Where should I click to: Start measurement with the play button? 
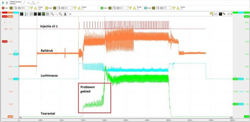tap(3, 3)
